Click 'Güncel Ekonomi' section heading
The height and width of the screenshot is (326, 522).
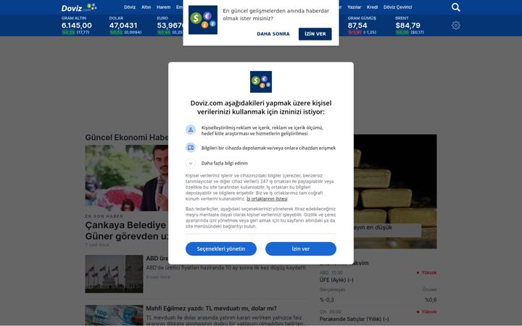(126, 138)
